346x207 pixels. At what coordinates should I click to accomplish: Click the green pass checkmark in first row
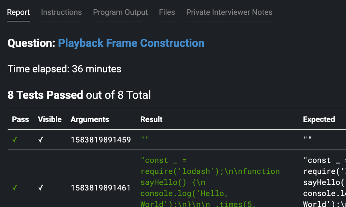[x=15, y=140]
